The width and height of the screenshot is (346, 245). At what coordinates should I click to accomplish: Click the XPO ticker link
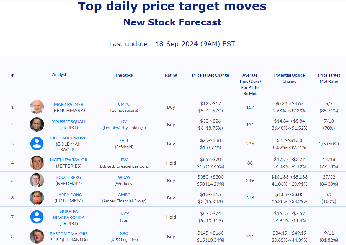point(124,233)
